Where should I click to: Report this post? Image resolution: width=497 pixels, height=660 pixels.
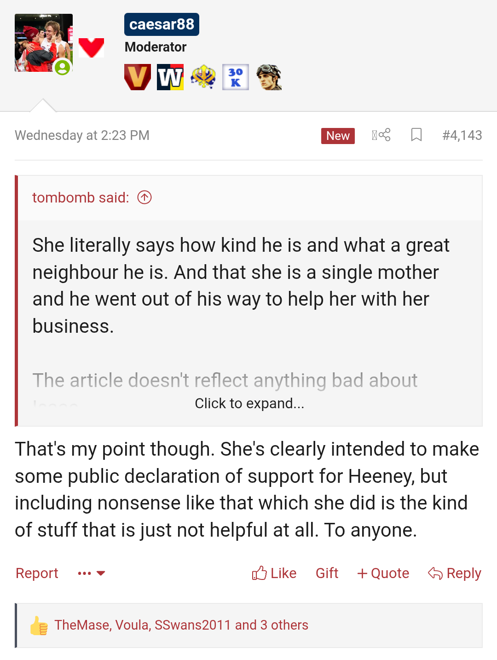pyautogui.click(x=37, y=573)
